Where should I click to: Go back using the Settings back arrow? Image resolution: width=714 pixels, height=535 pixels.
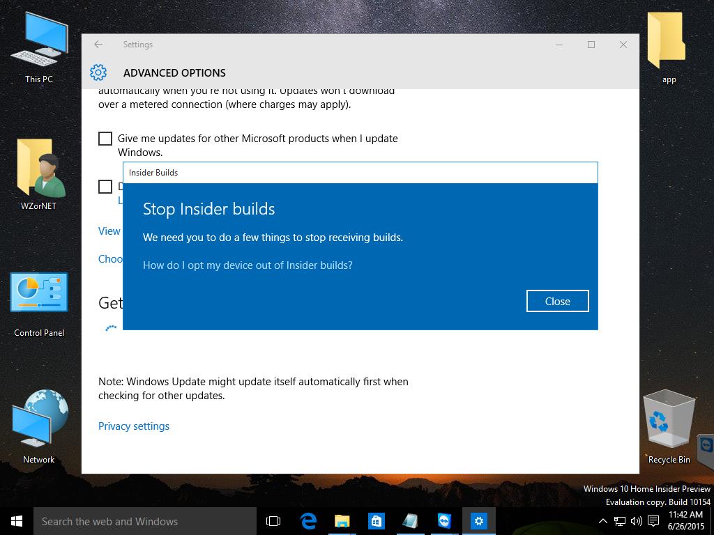tap(98, 45)
